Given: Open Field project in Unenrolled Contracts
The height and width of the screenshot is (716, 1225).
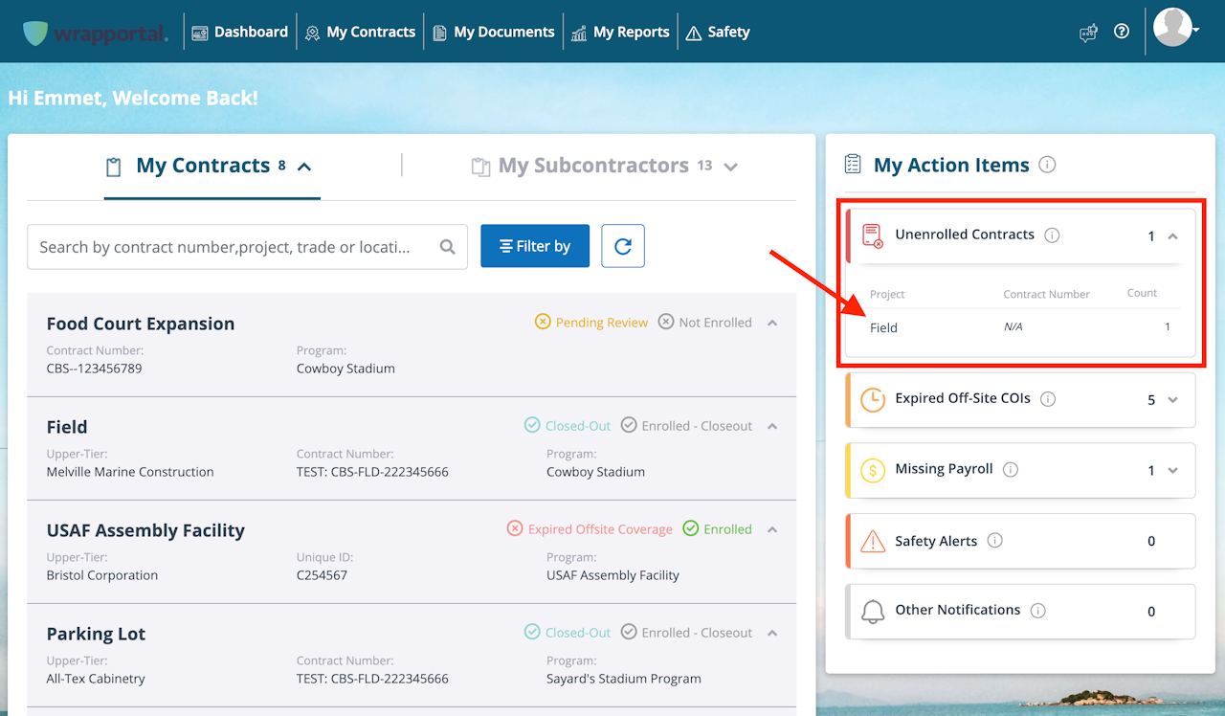Looking at the screenshot, I should [x=883, y=327].
